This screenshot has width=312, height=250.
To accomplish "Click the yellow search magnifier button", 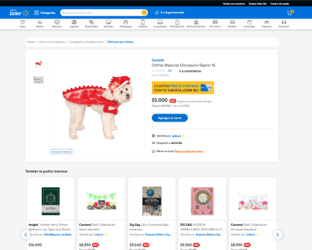I will pos(144,12).
